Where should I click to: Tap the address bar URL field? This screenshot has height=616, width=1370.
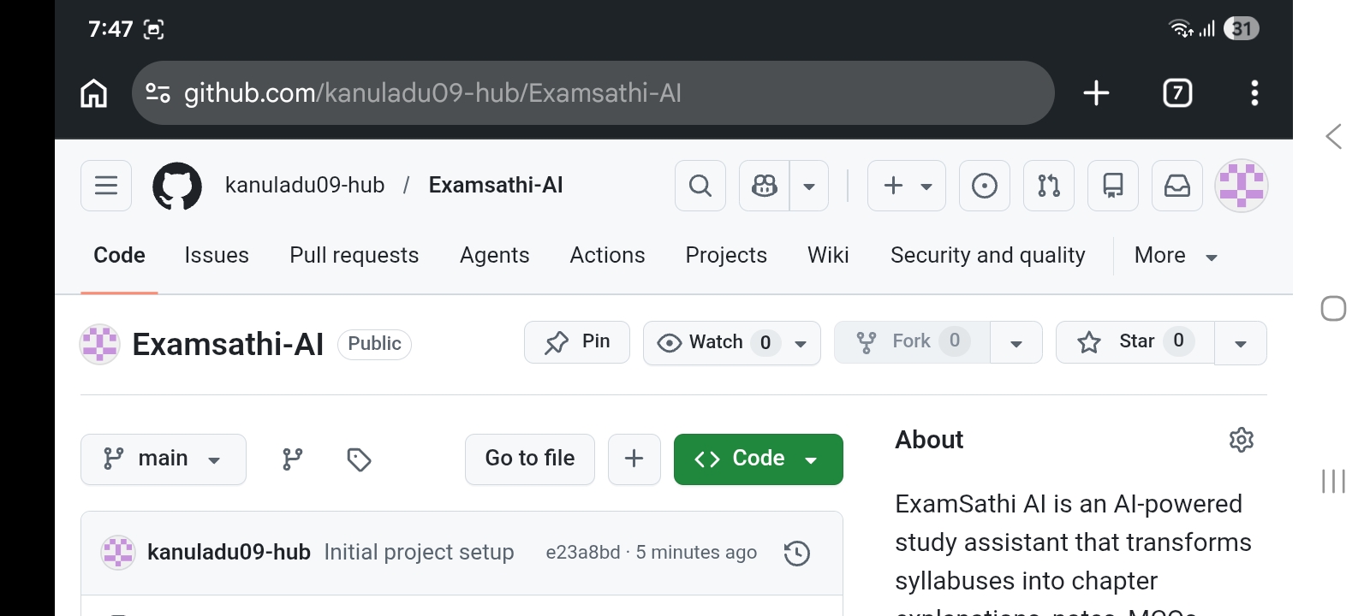tap(593, 92)
